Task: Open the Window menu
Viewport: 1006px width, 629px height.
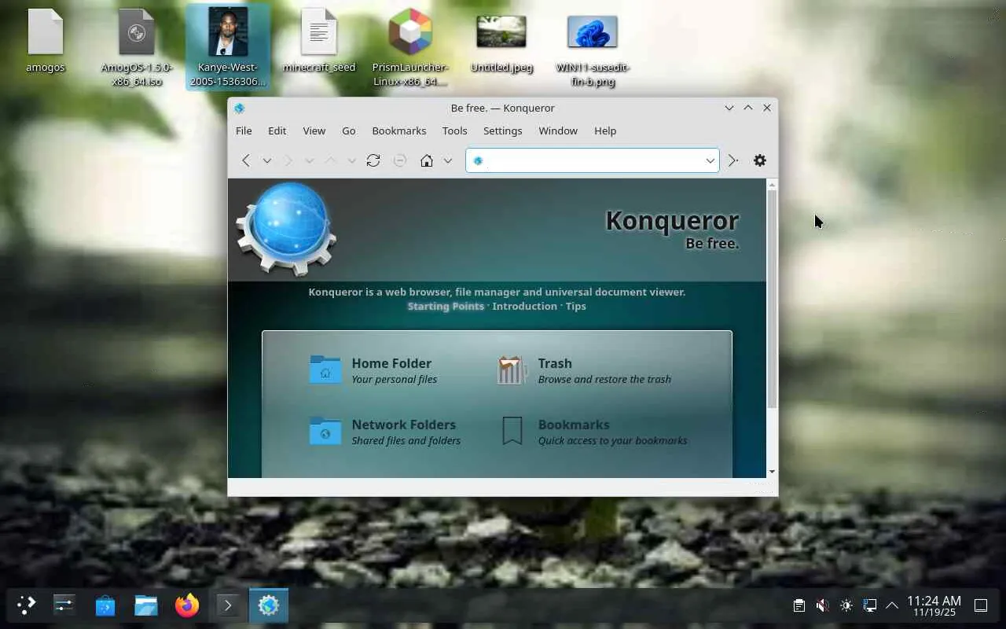Action: click(558, 131)
